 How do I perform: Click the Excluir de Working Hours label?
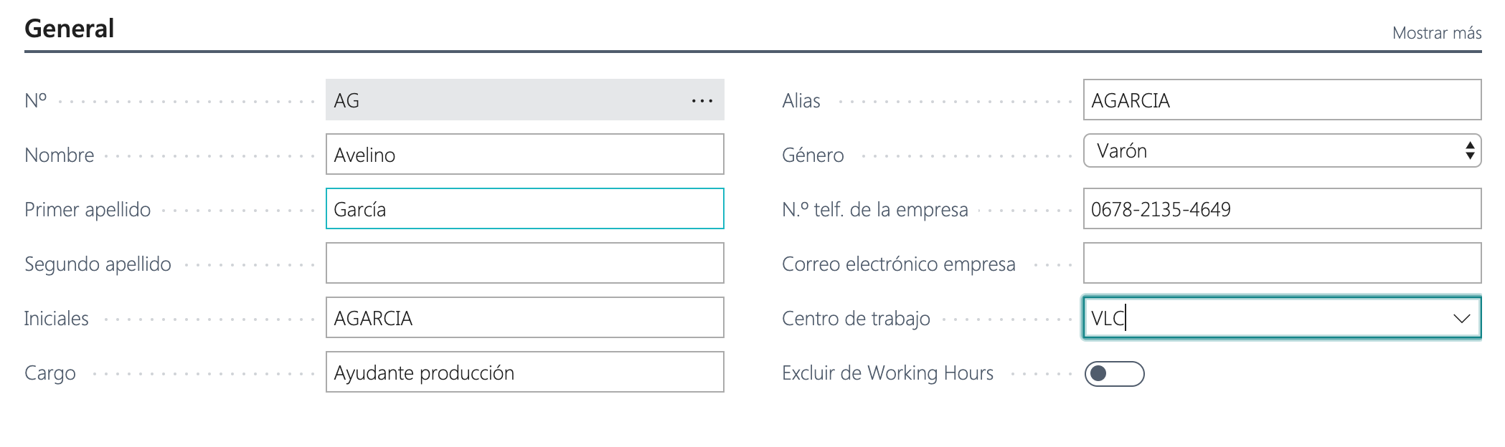[x=887, y=373]
